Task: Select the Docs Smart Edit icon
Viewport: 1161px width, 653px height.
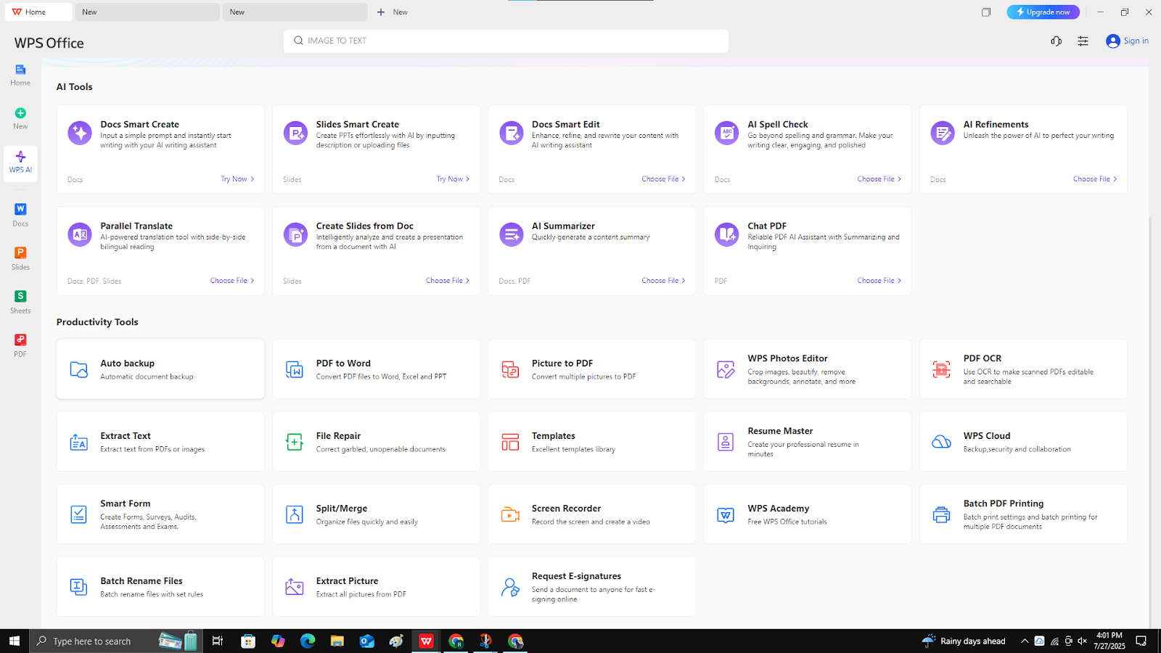Action: [x=511, y=134]
